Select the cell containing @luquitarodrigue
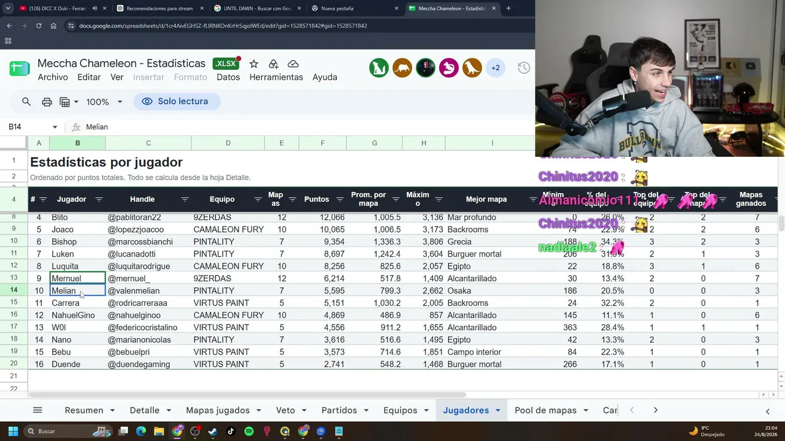The image size is (785, 441). coord(148,266)
